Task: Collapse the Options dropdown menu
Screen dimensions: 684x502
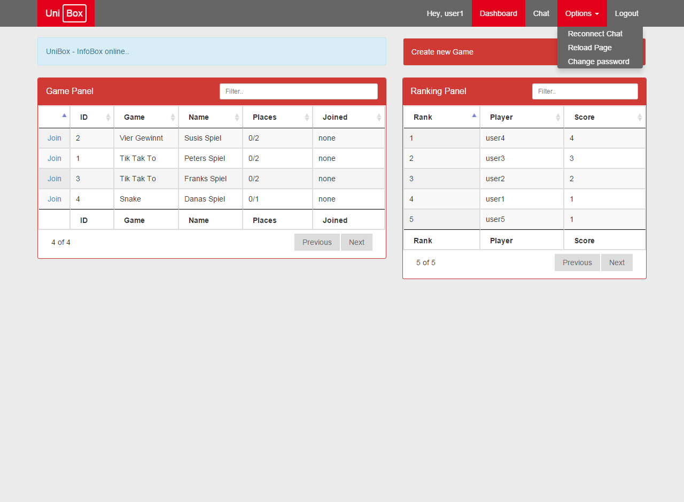Action: [582, 13]
